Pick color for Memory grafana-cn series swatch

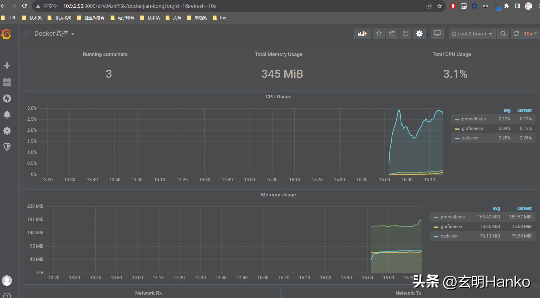point(436,227)
